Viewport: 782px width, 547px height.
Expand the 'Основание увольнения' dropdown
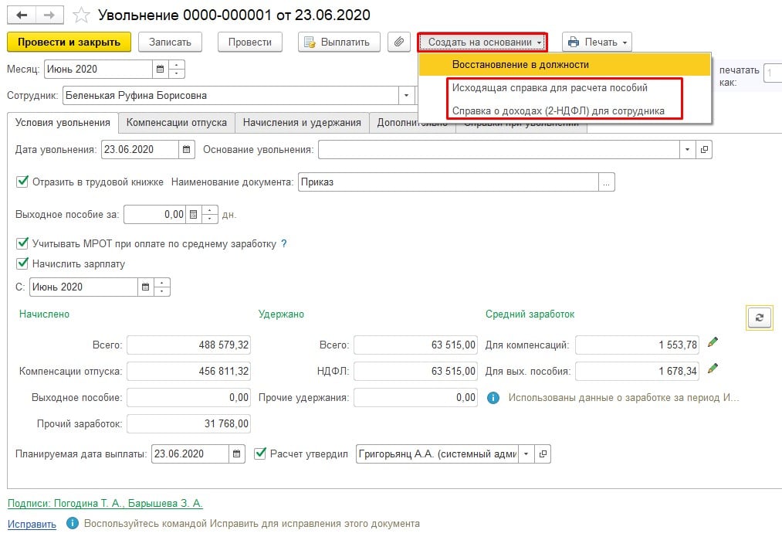coord(687,150)
